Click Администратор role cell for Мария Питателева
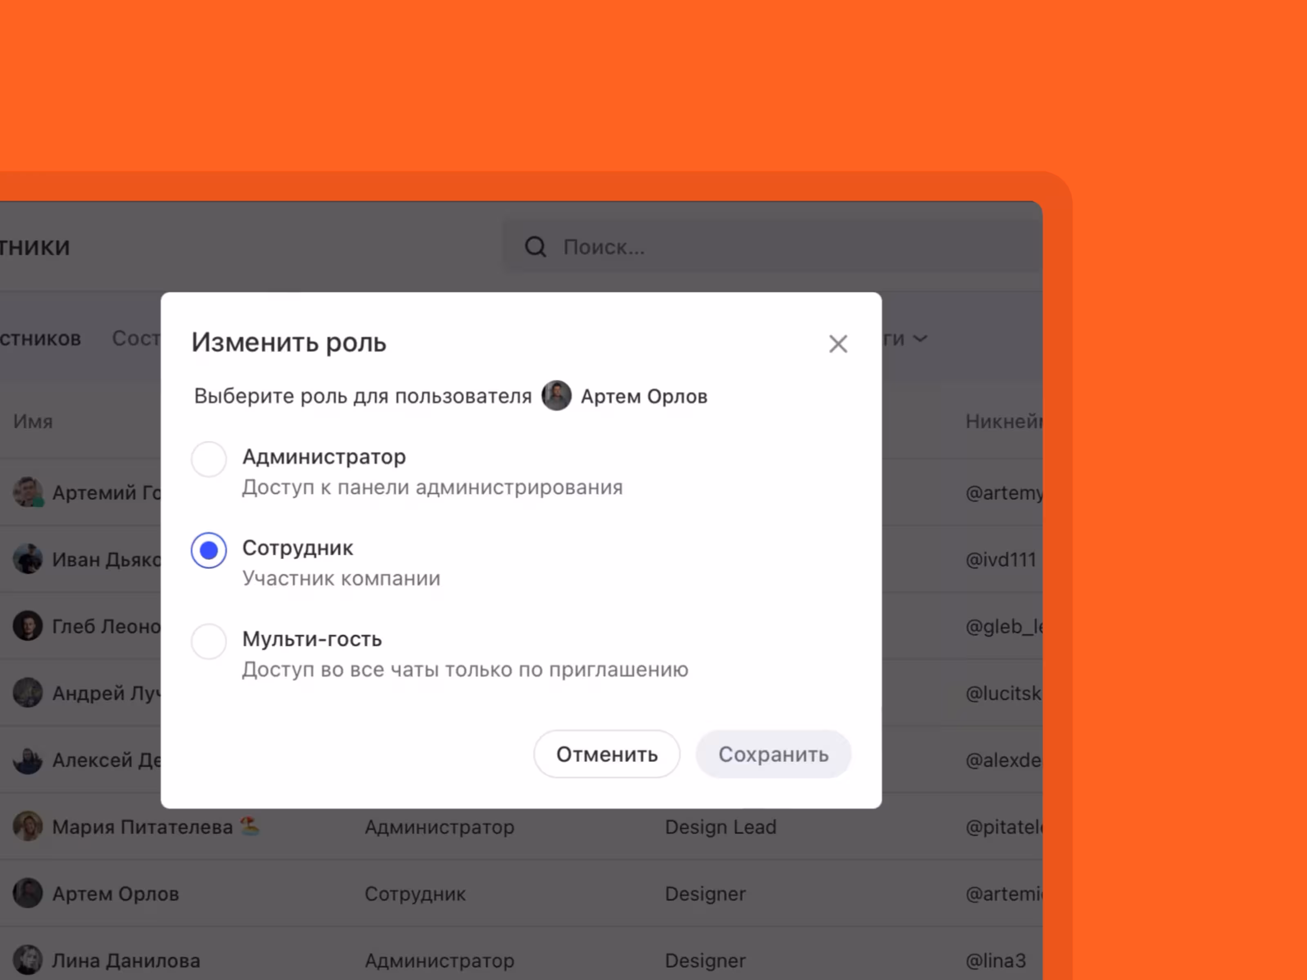Viewport: 1307px width, 980px height. 439,827
